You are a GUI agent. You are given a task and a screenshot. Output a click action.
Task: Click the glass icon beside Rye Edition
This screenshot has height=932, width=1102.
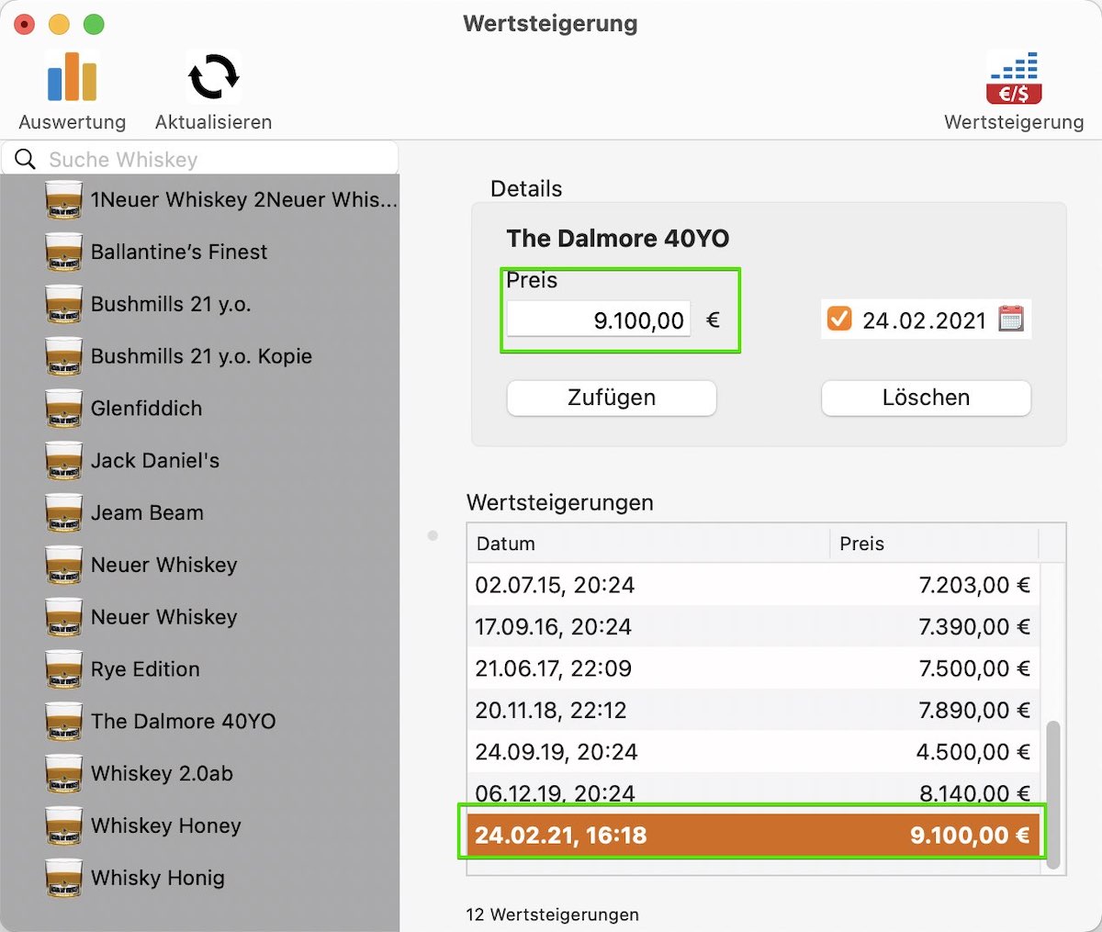(63, 669)
